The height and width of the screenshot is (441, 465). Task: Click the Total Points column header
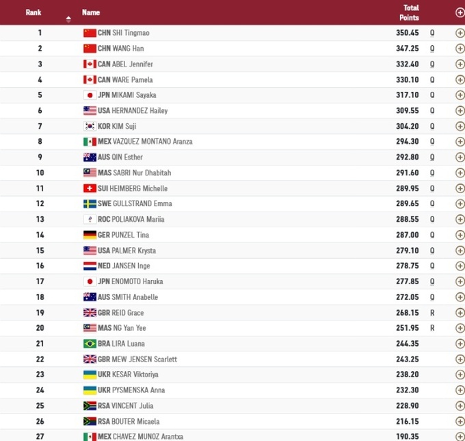(410, 12)
